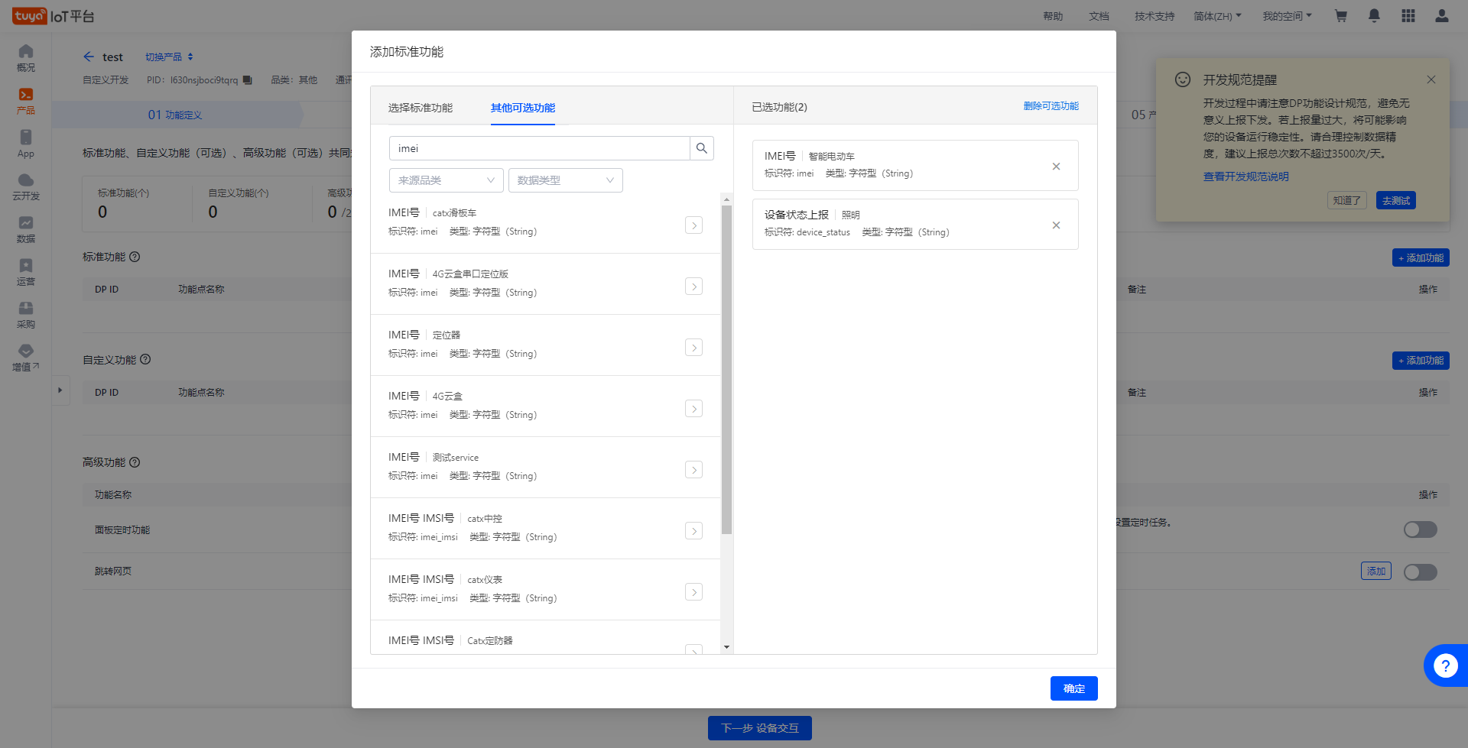1468x748 pixels.
Task: Open user profile avatar icon
Action: pyautogui.click(x=1441, y=16)
